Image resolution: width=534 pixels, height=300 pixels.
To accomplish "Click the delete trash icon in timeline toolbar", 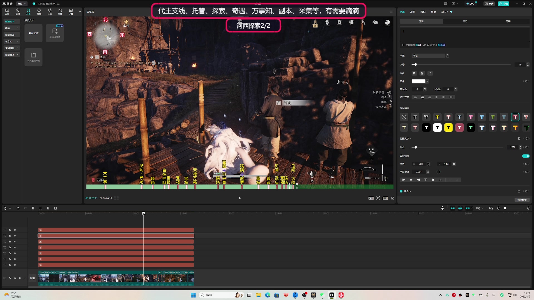I will pyautogui.click(x=55, y=208).
